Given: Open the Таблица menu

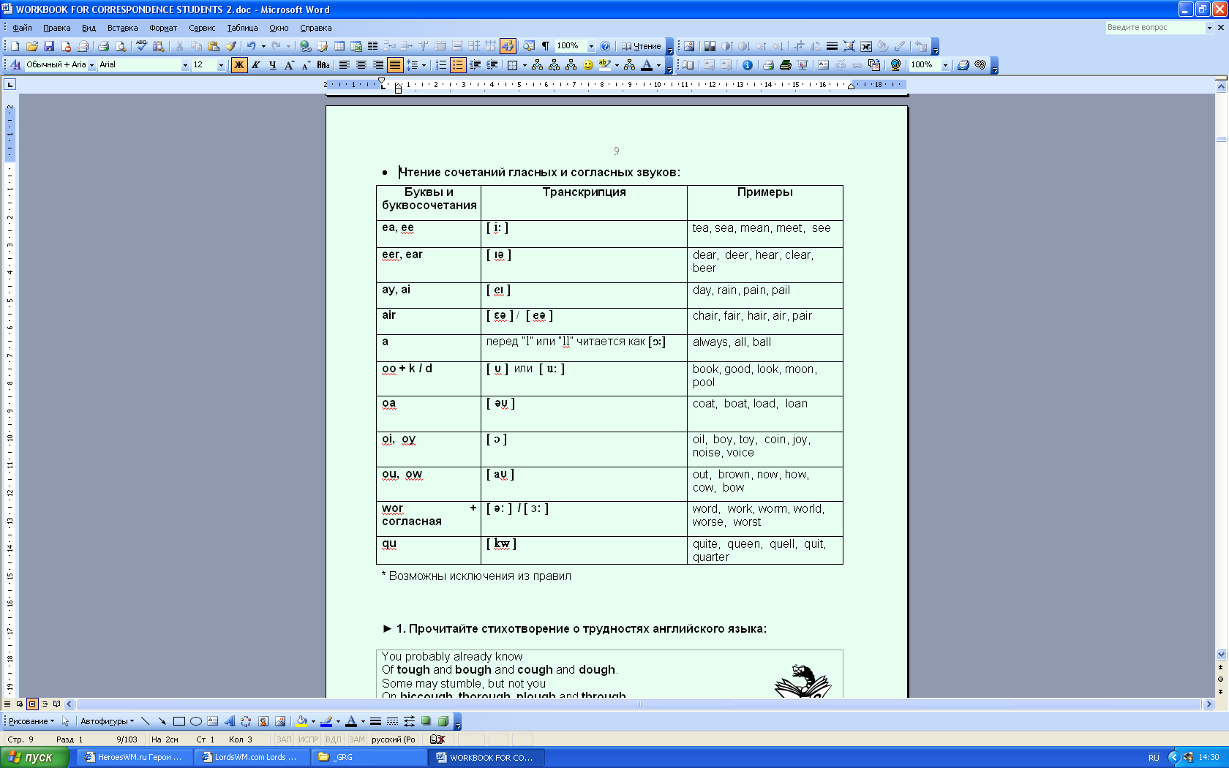Looking at the screenshot, I should click(242, 28).
